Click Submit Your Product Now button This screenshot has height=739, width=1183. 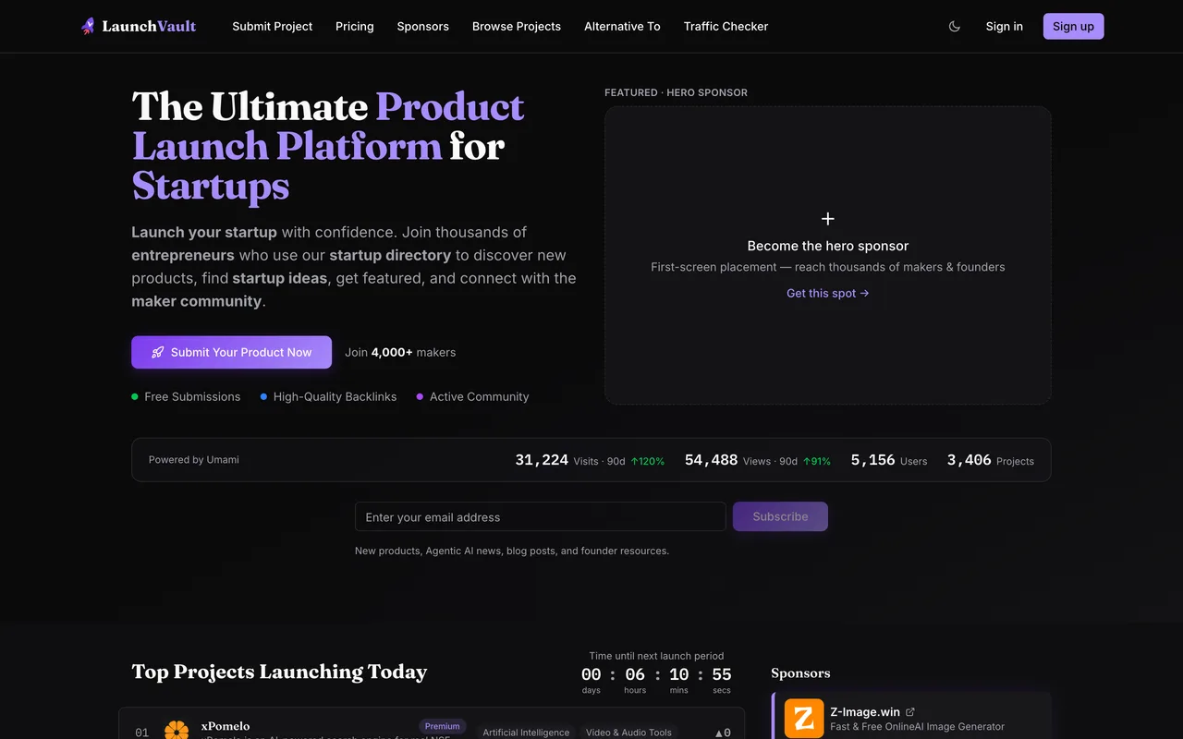[x=231, y=352]
